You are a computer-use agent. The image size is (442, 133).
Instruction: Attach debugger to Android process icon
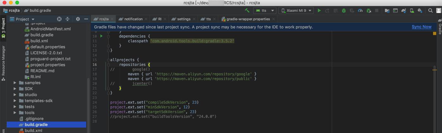point(369,10)
